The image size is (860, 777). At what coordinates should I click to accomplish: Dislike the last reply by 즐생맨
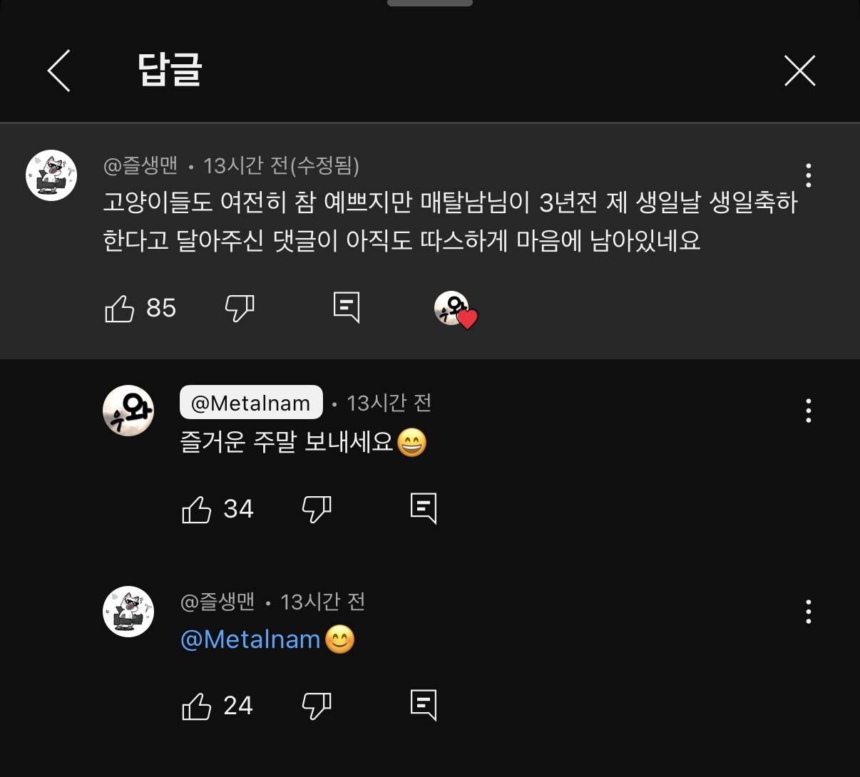pos(317,706)
